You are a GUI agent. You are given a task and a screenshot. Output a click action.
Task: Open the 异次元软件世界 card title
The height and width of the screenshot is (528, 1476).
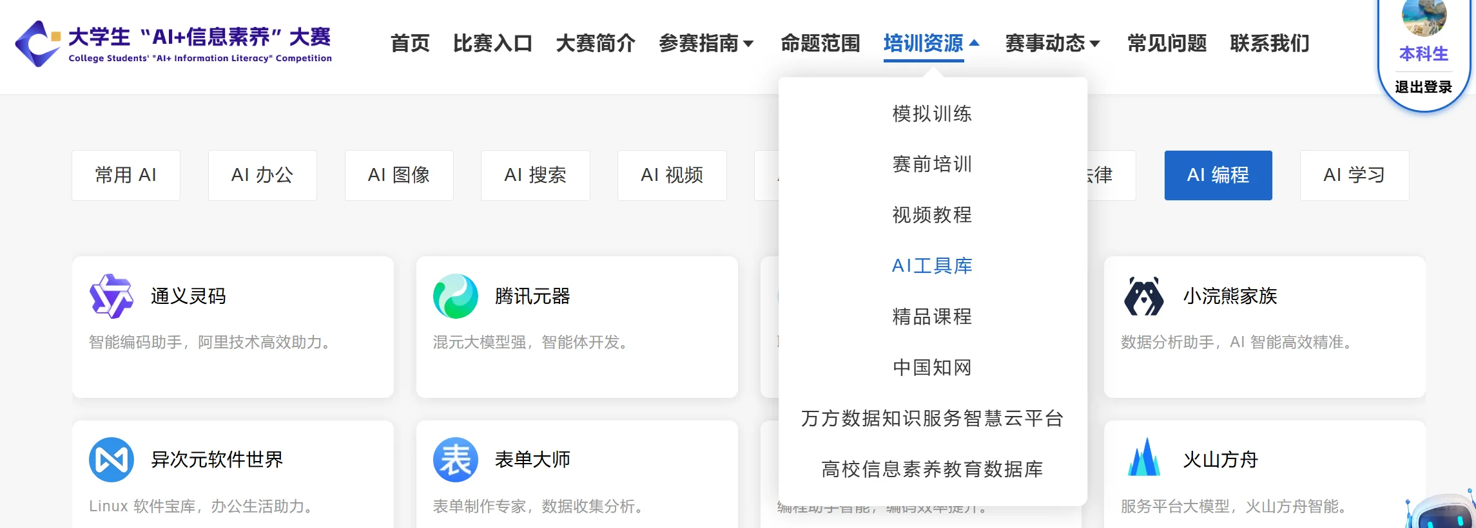(x=217, y=460)
